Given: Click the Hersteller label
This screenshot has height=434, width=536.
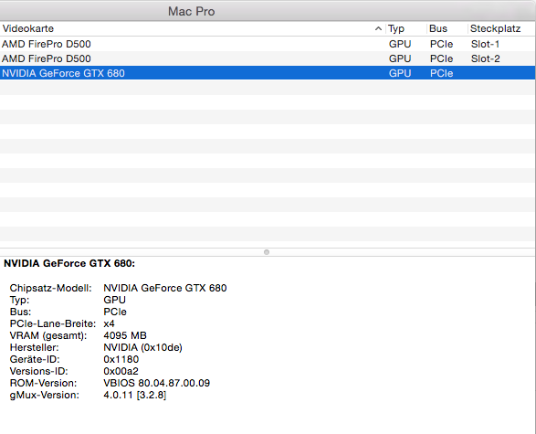Looking at the screenshot, I should click(34, 347).
